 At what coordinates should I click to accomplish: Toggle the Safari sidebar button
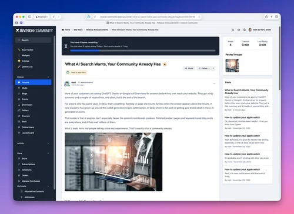[29, 17]
